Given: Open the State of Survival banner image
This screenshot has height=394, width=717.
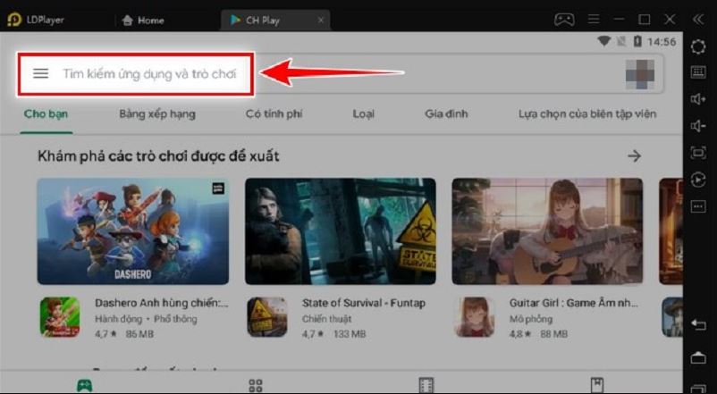Looking at the screenshot, I should 341,231.
